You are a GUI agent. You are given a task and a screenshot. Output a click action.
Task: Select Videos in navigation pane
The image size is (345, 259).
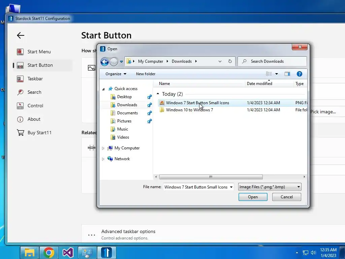coord(123,137)
